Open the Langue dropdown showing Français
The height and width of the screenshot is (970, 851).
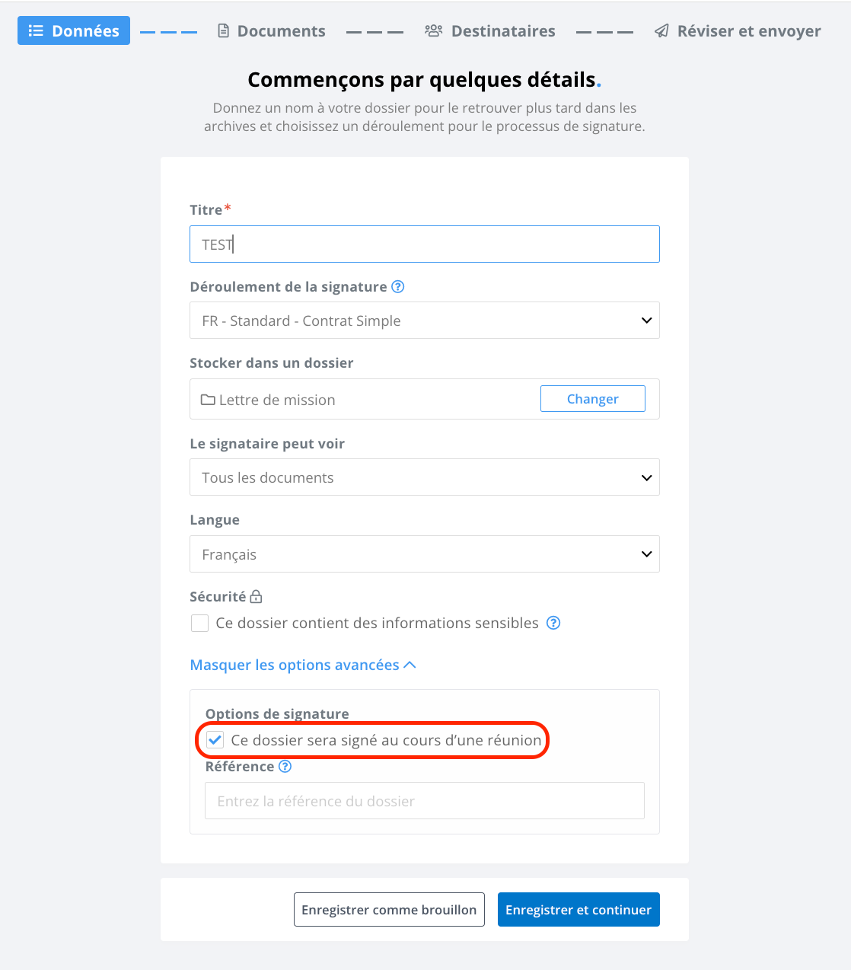425,554
